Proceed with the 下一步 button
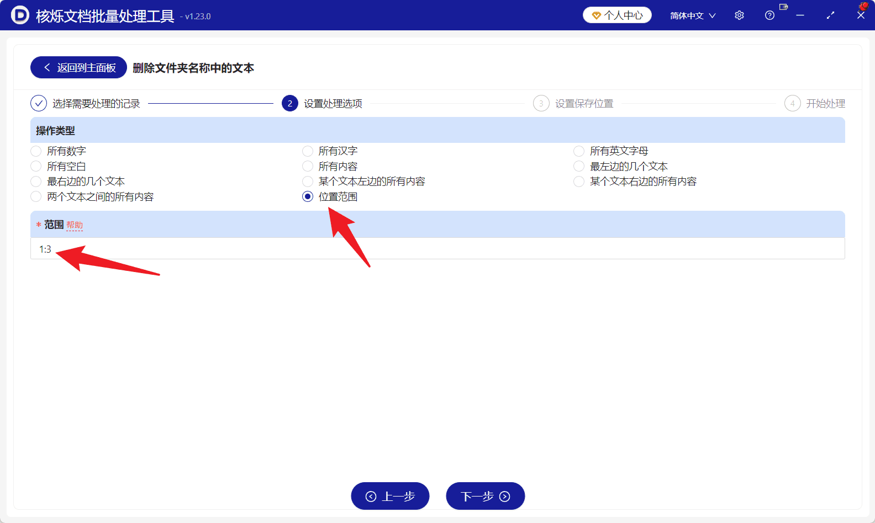 tap(485, 496)
